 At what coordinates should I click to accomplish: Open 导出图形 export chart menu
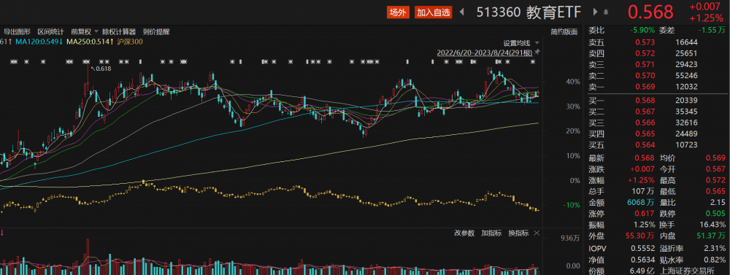pyautogui.click(x=18, y=31)
